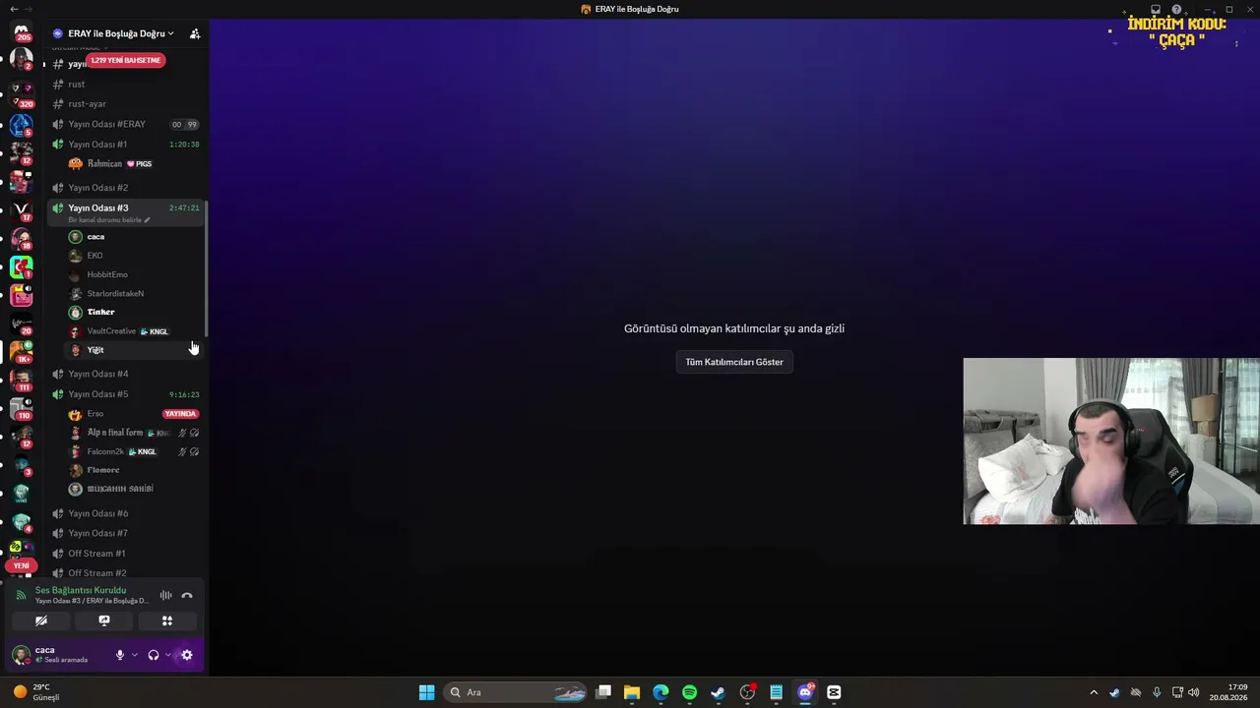Viewport: 1260px width, 708px height.
Task: Open headphone output options arrow
Action: (167, 655)
